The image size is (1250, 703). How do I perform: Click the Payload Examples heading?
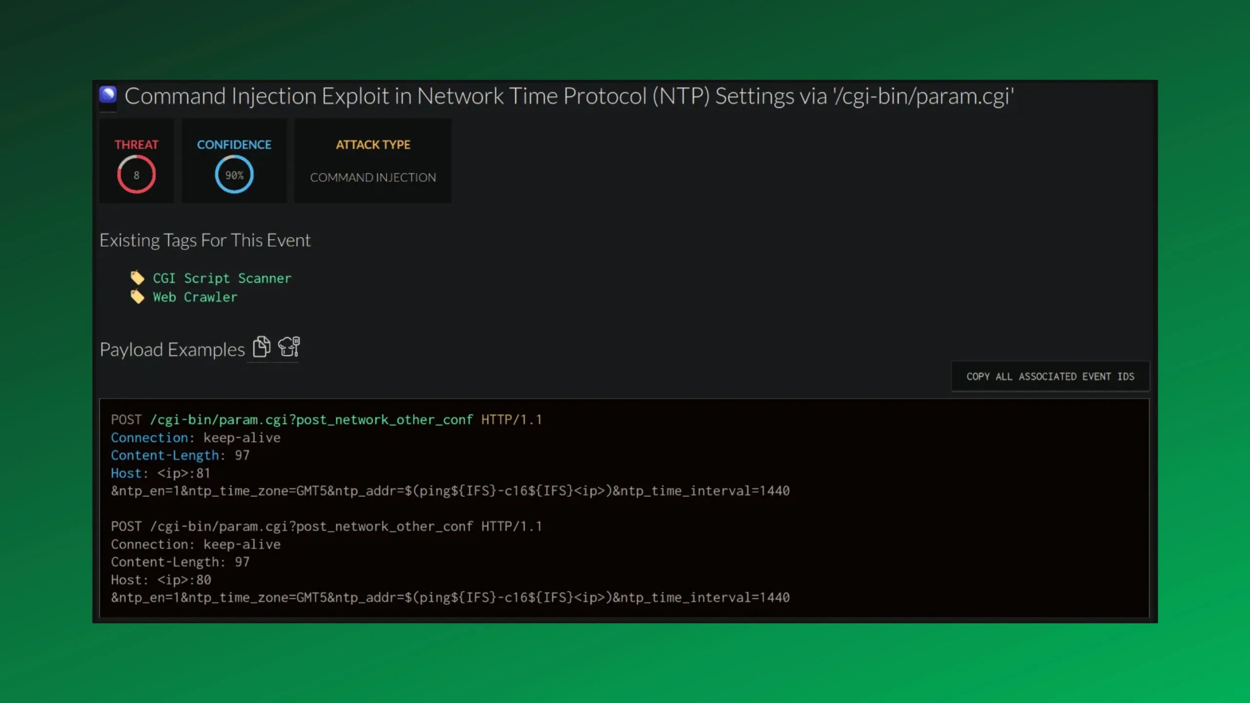click(x=172, y=350)
